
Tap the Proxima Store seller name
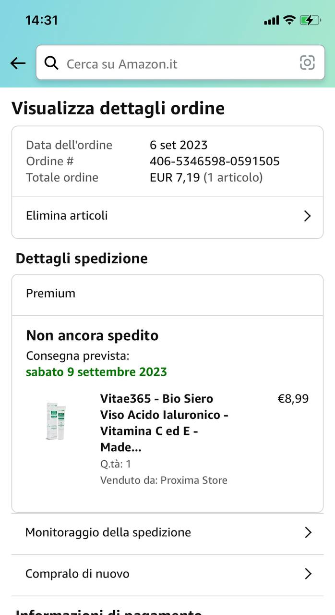point(194,480)
